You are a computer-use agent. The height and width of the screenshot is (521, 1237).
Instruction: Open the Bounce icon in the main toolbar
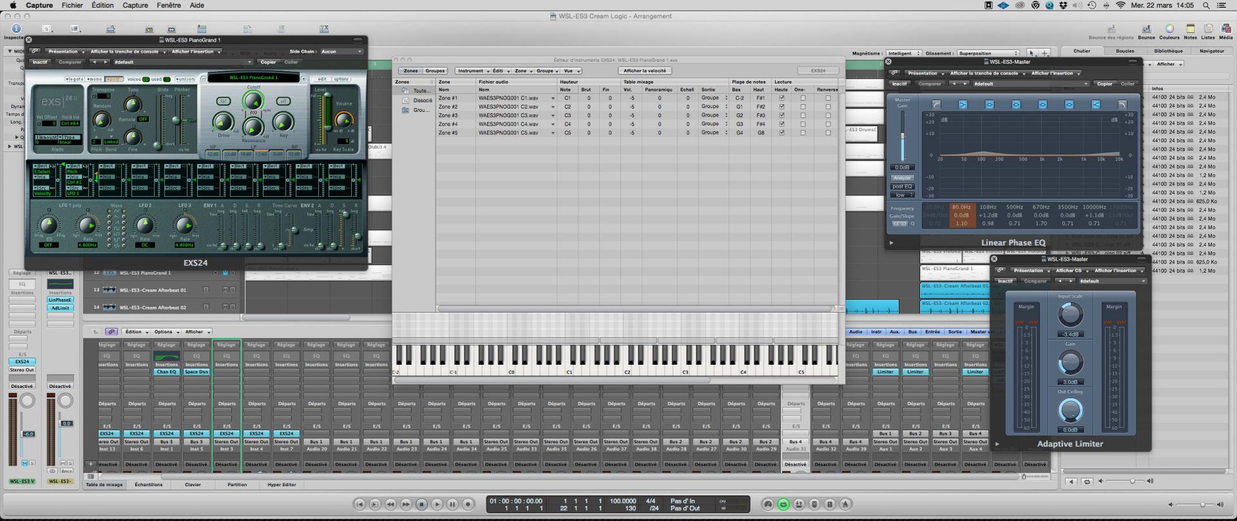click(1146, 29)
